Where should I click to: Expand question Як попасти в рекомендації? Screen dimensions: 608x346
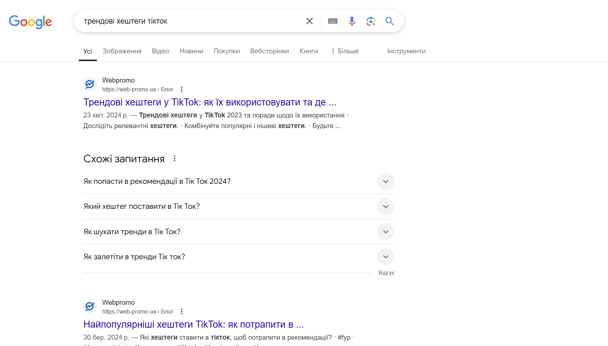386,181
